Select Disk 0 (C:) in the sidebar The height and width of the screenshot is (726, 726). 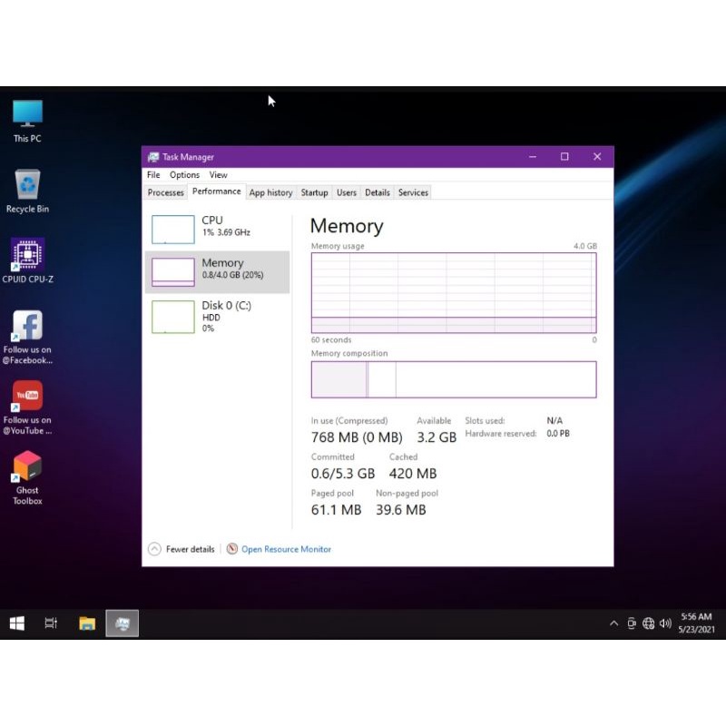point(218,315)
